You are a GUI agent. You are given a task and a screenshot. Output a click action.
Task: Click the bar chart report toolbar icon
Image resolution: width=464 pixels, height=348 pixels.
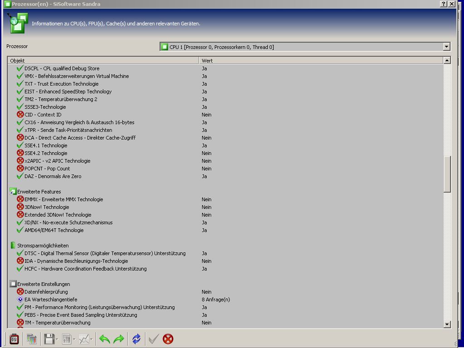[67, 339]
